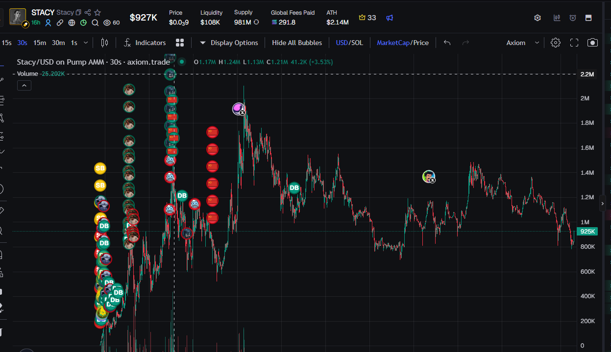Screen dimensions: 611x352
Task: Open the candlestick chart type selector
Action: tap(104, 43)
